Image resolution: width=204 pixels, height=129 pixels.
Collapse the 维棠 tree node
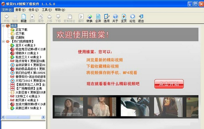click(3, 26)
